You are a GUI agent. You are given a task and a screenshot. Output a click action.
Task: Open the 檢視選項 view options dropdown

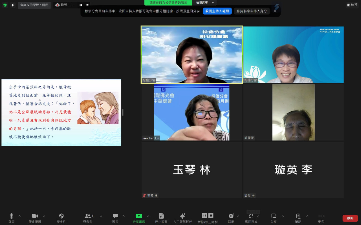pos(204,3)
